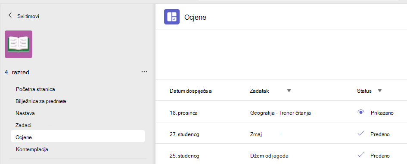Click Predano status in Džem od jagoda row
Viewport: 407px width, 164px height.
[380, 156]
